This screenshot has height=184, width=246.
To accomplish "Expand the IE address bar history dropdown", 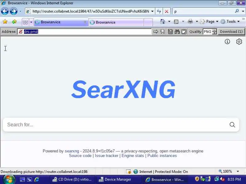I will point(152,11).
